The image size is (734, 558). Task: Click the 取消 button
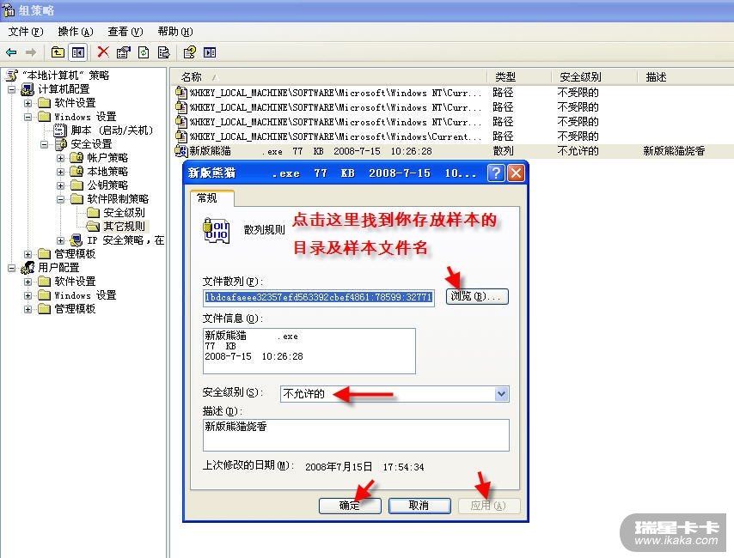(419, 505)
